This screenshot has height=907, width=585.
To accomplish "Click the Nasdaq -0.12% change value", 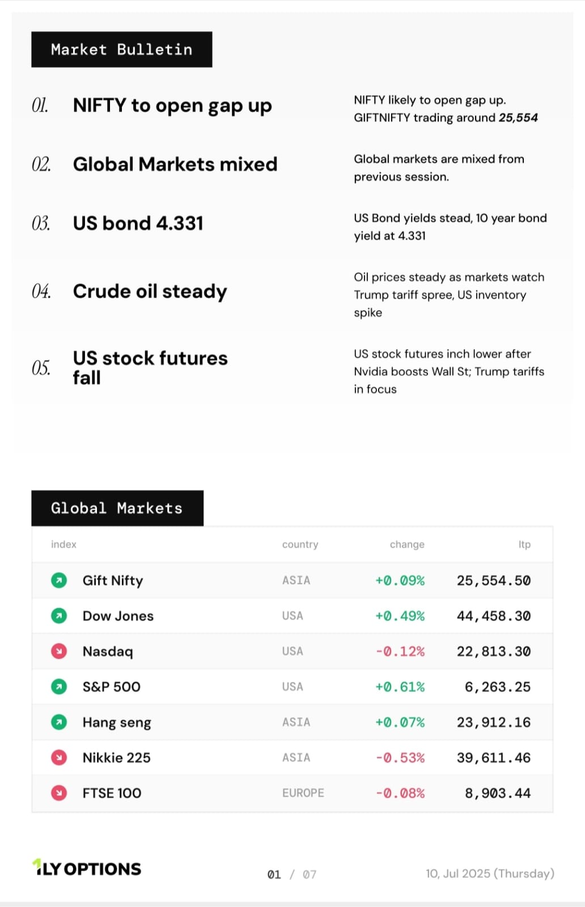I will point(400,651).
